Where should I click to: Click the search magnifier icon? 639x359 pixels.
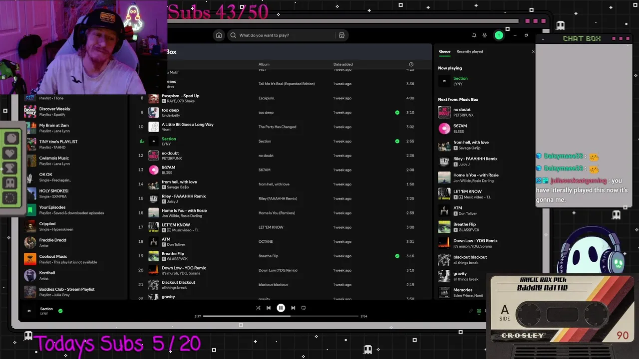[233, 35]
